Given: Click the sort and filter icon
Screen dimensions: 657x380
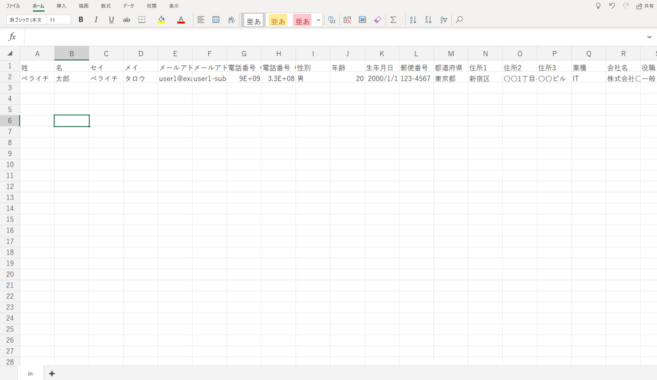Looking at the screenshot, I should click(x=443, y=20).
